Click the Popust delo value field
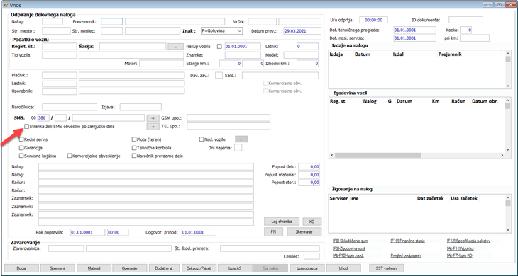 tap(309, 166)
